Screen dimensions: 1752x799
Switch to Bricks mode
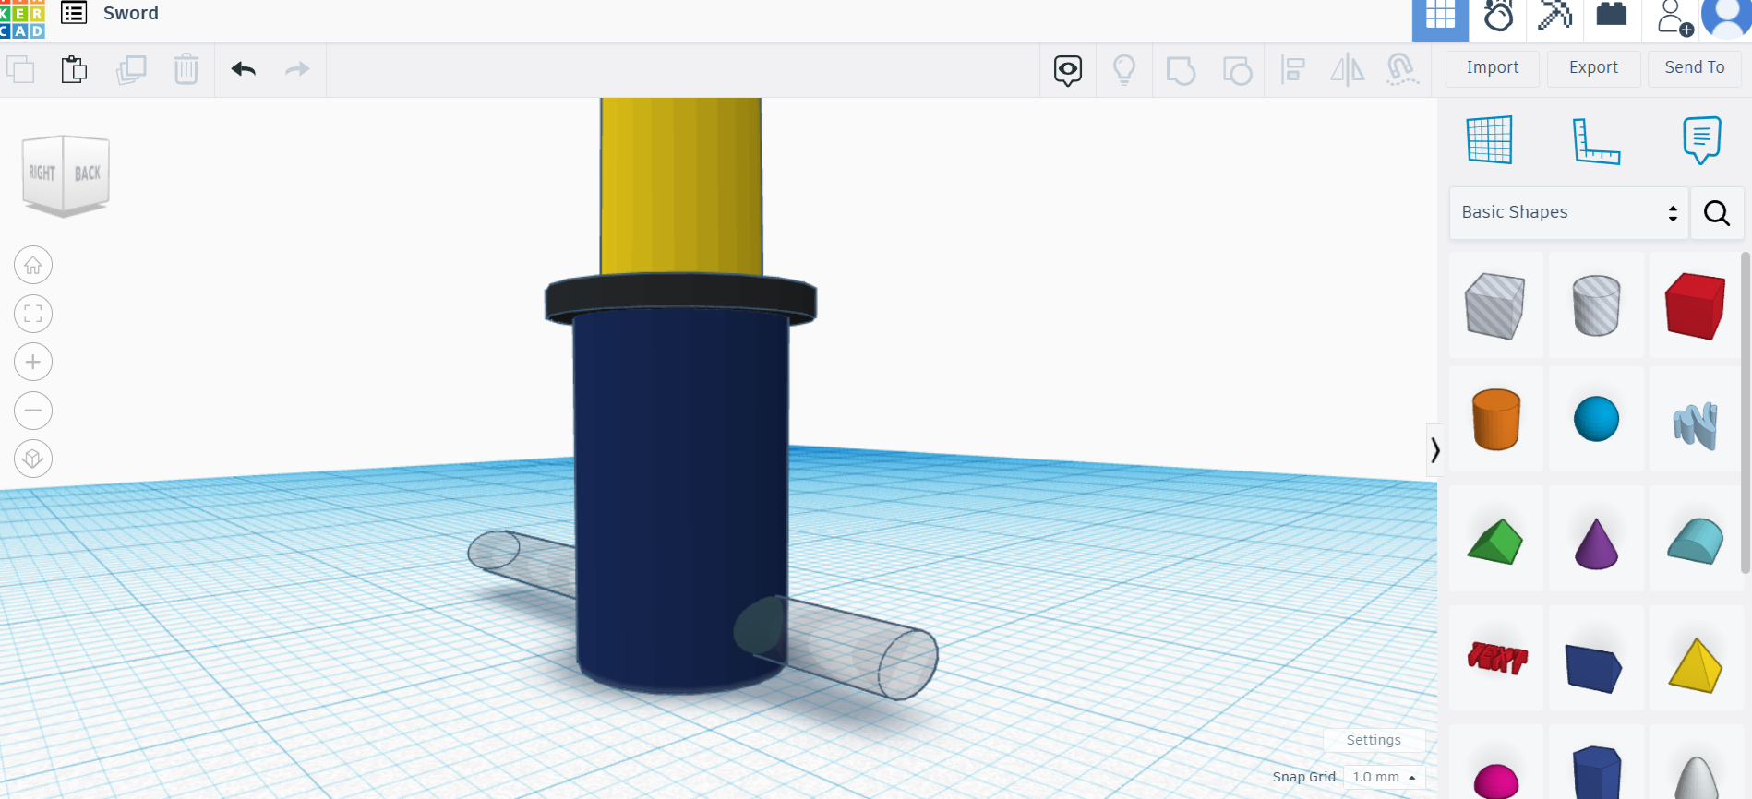pyautogui.click(x=1612, y=15)
